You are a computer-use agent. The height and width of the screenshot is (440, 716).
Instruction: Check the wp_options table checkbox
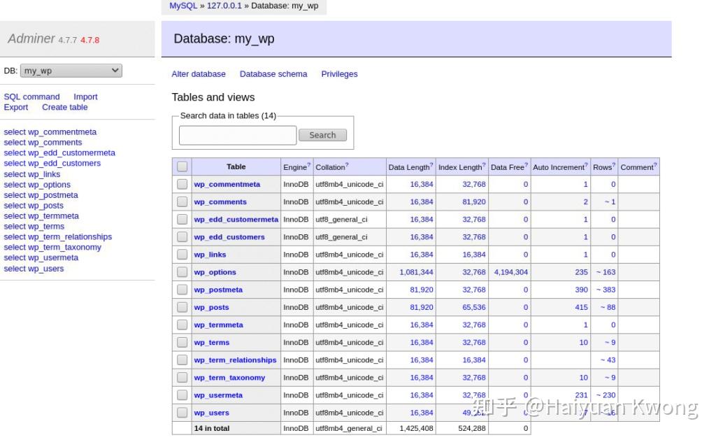182,271
